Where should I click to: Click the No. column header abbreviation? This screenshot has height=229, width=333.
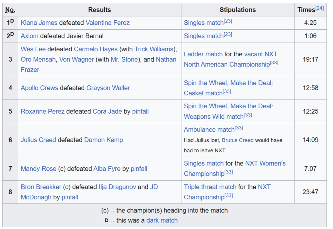10,10
